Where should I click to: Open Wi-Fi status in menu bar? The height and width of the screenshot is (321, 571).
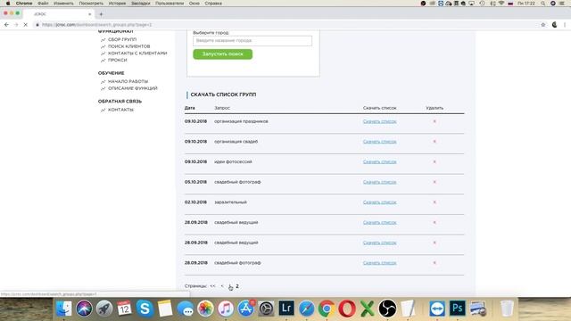[501, 4]
